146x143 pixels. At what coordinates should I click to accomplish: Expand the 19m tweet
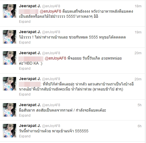pyautogui.click(x=25, y=42)
